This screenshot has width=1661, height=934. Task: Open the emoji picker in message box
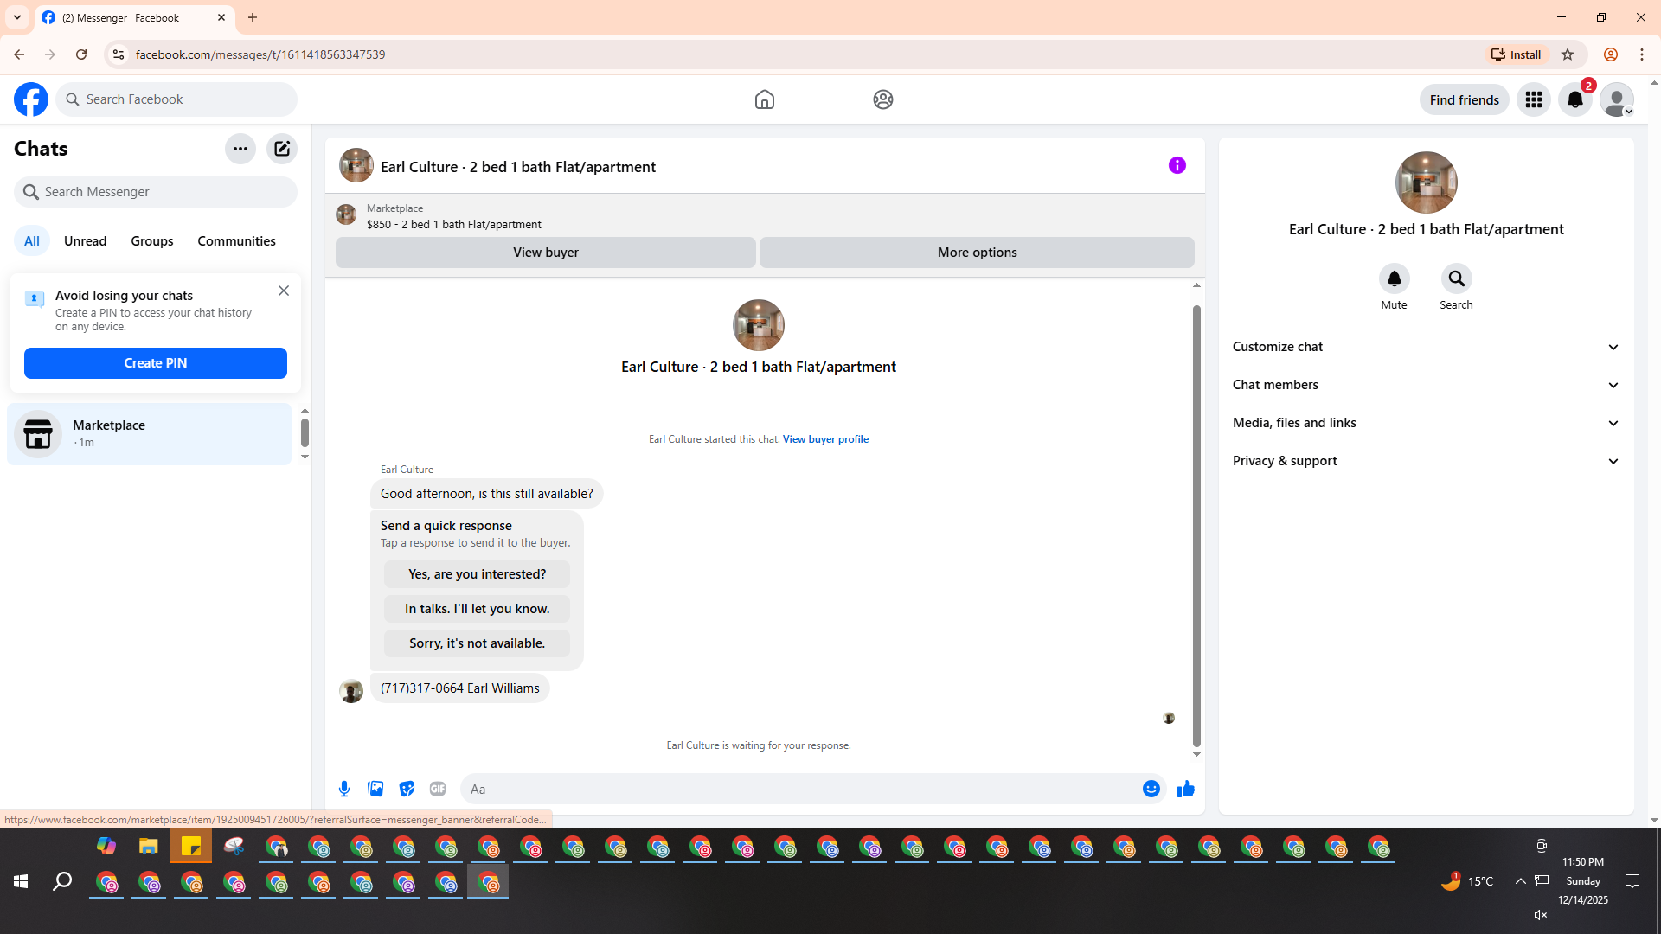pyautogui.click(x=1151, y=789)
